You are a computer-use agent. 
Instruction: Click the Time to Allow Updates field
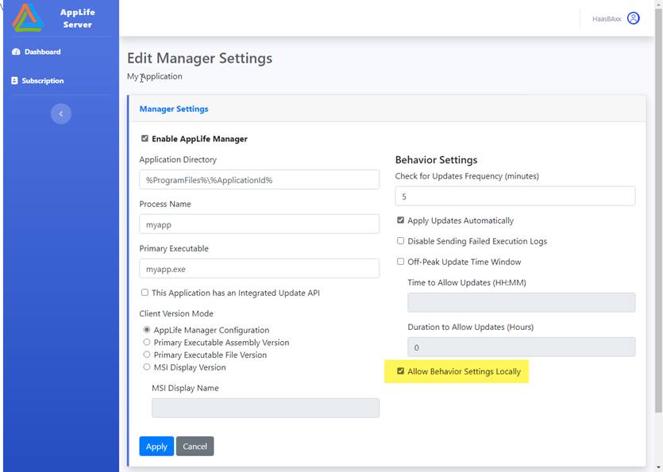tap(522, 302)
